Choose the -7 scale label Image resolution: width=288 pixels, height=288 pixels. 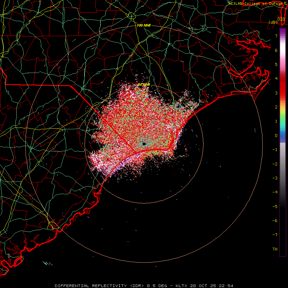275,235
